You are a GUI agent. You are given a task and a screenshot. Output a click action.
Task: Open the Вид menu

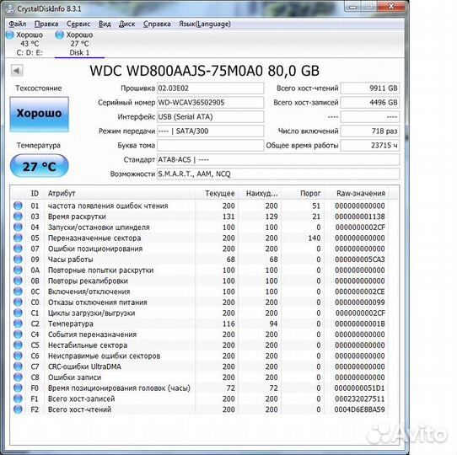coord(105,24)
